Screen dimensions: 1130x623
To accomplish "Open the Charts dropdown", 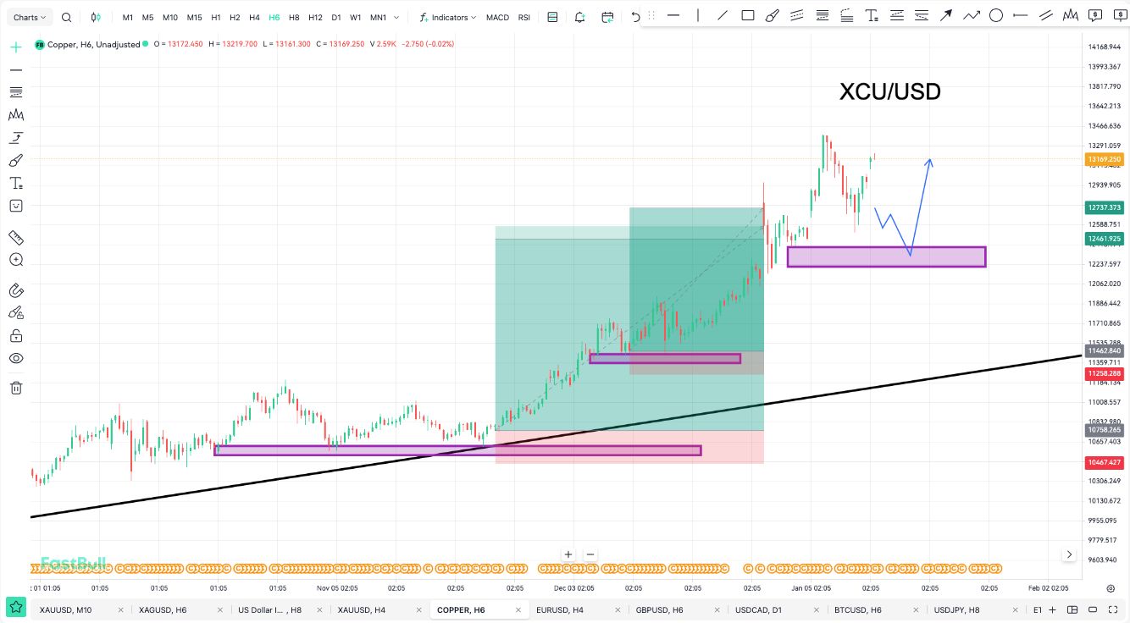I will click(31, 17).
